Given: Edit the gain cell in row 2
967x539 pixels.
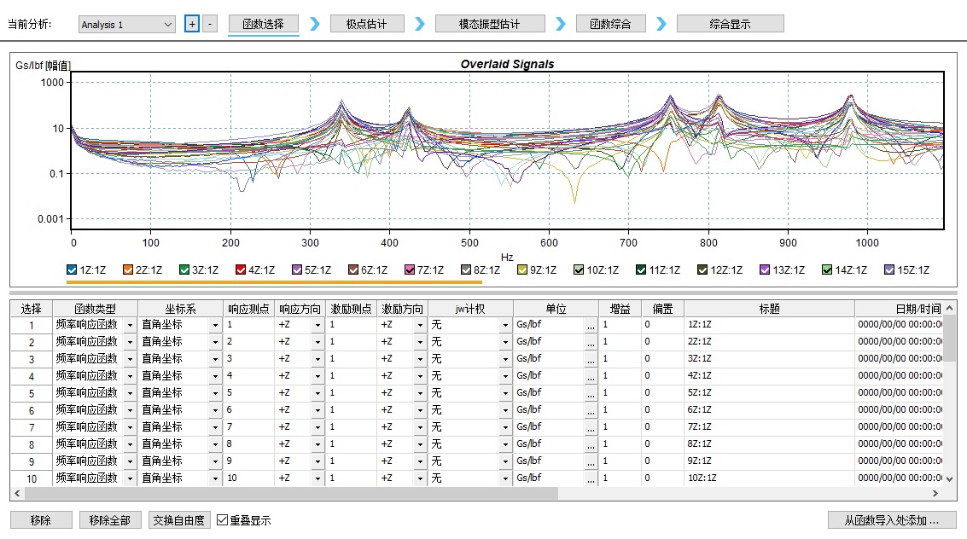Looking at the screenshot, I should coord(620,342).
